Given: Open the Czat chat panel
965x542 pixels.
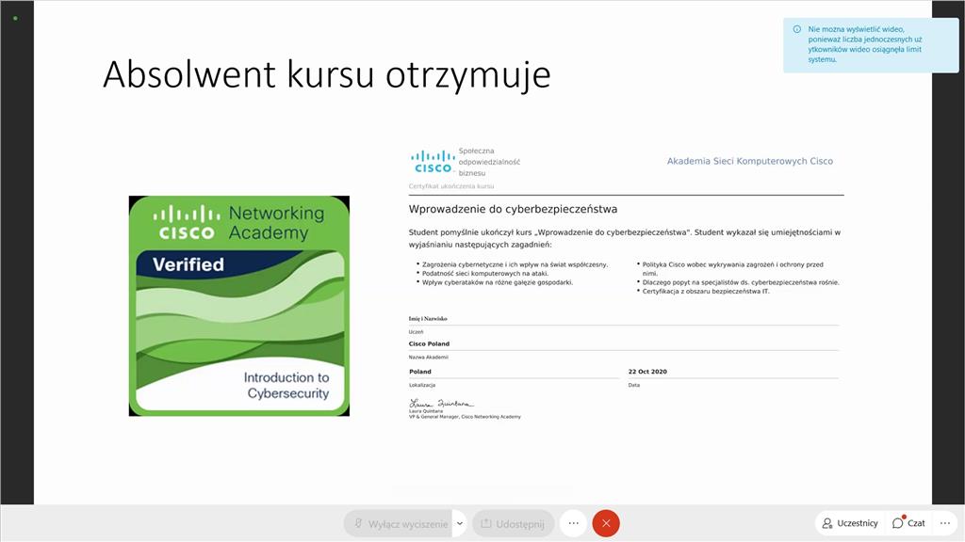Looking at the screenshot, I should point(908,523).
